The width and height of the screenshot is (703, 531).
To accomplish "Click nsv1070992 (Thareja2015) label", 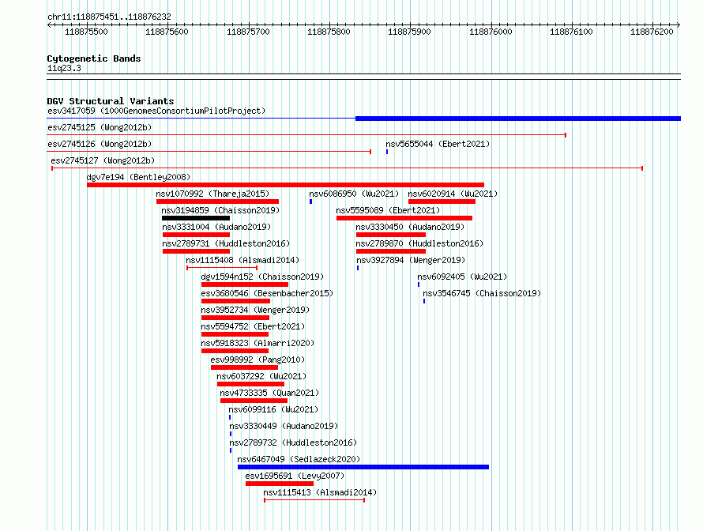I will 212,194.
